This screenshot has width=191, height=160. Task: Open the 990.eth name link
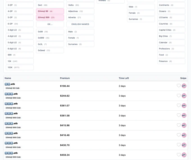point(11,133)
